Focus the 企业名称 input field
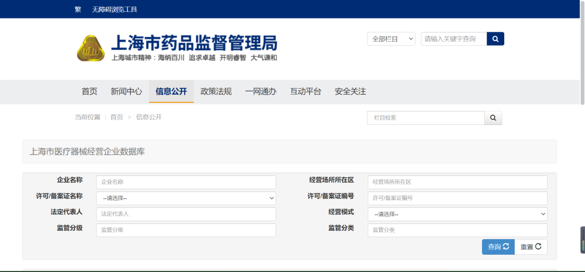The width and height of the screenshot is (585, 272). (186, 182)
